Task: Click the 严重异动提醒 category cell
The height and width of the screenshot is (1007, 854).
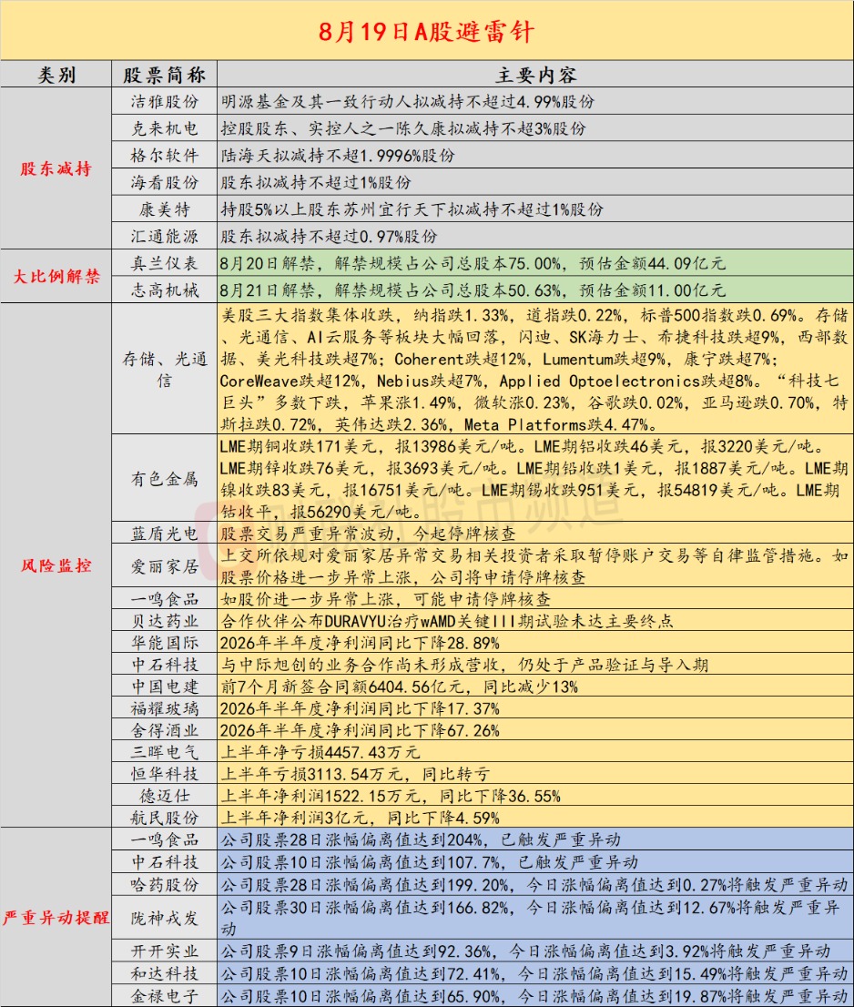Action: click(56, 917)
